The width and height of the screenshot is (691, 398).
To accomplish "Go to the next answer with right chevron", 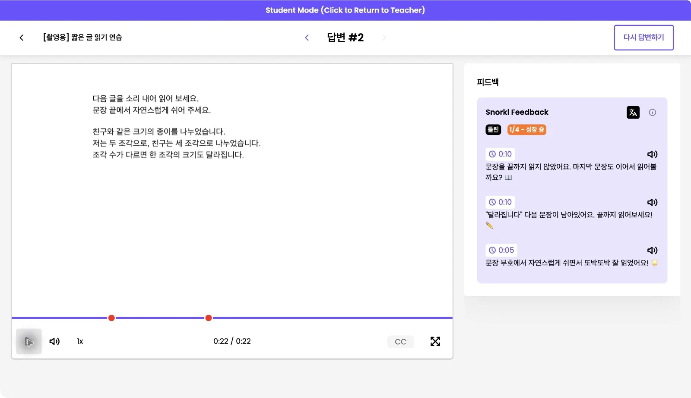I will click(x=384, y=38).
